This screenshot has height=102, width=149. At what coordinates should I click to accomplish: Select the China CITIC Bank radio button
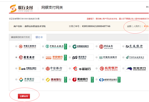pyautogui.click(x=43, y=68)
